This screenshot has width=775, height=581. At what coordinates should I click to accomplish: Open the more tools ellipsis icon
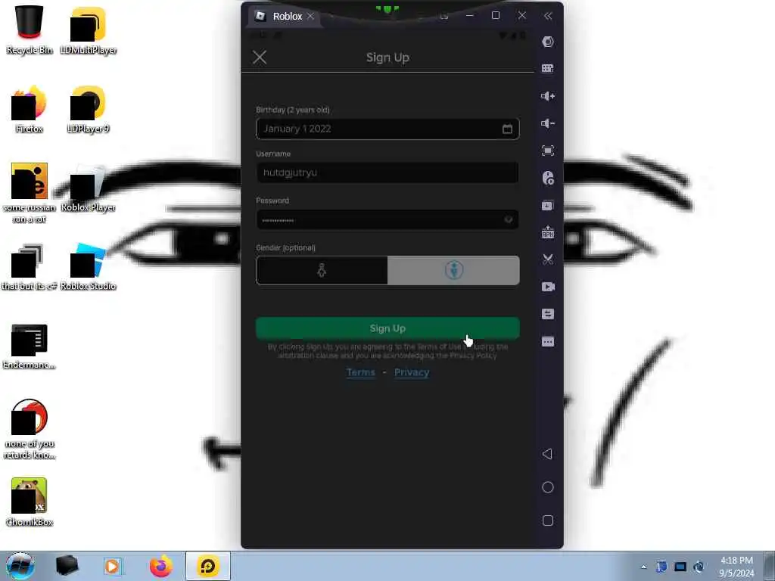pyautogui.click(x=548, y=341)
